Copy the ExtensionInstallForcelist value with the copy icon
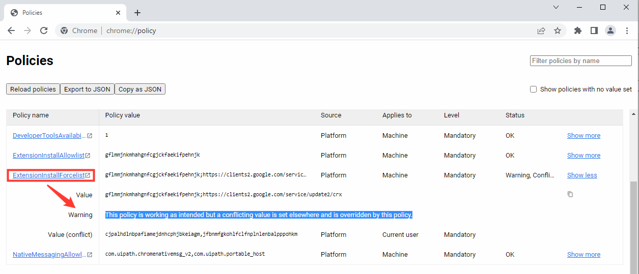 click(x=570, y=194)
